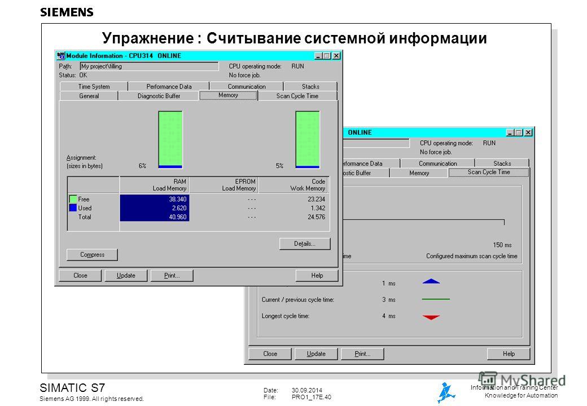Image resolution: width=587 pixels, height=406 pixels.
Task: Open the Time System tab in front window
Action: coord(94,86)
